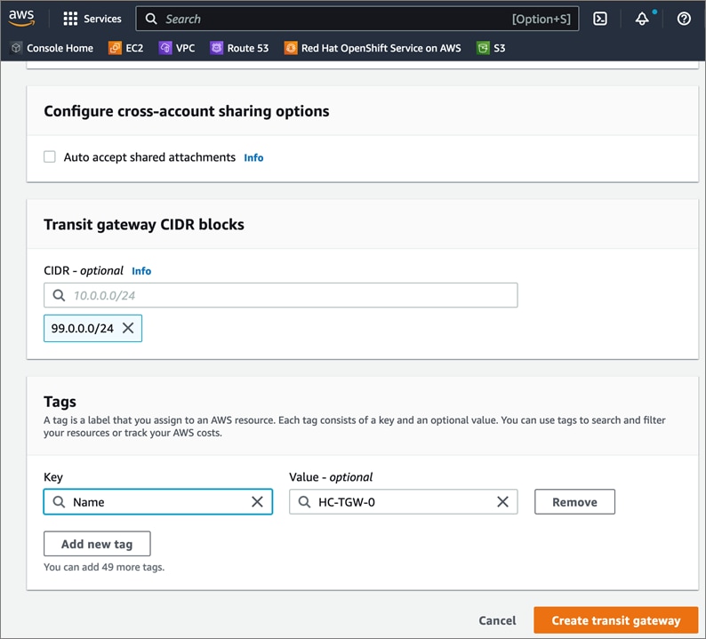The width and height of the screenshot is (706, 639).
Task: Click the Transit gateway CIDR blocks heading
Action: [144, 224]
